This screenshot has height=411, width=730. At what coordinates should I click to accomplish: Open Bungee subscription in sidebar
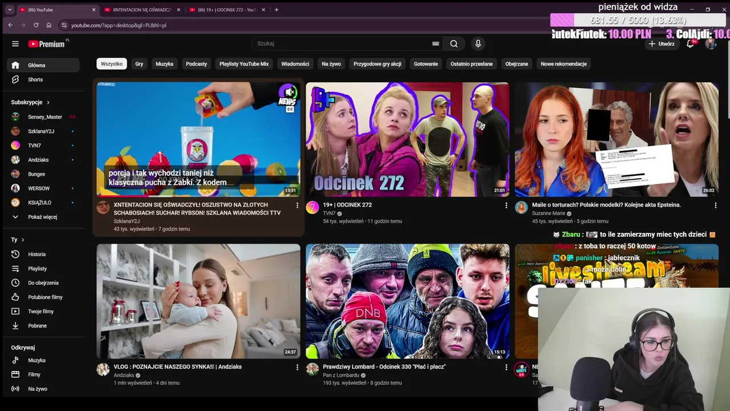43,174
